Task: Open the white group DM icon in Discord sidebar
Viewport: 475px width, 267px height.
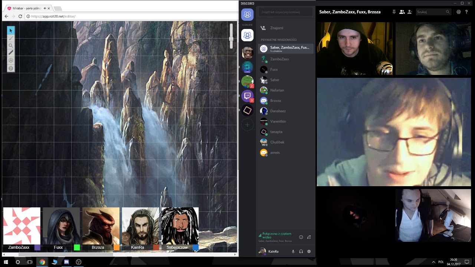Action: [248, 35]
